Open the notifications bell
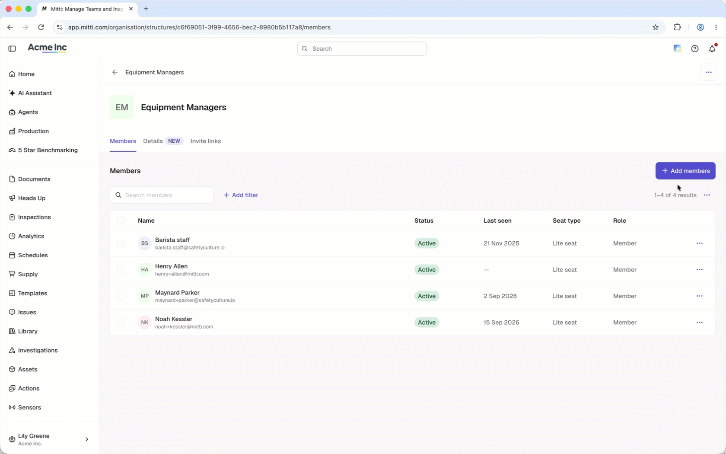The height and width of the screenshot is (454, 726). [x=712, y=49]
